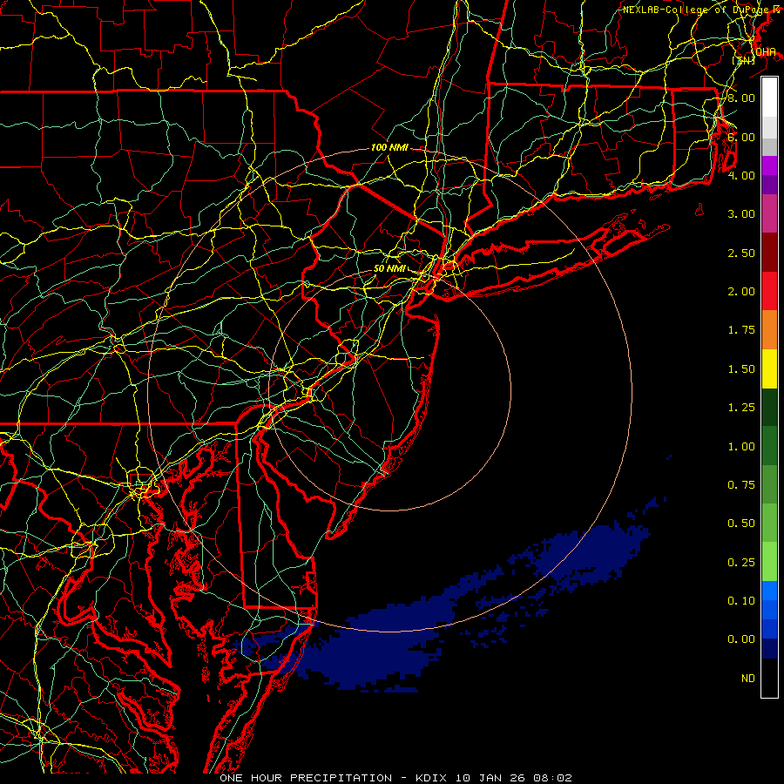
Task: Click the 'OHA' product label
Action: tap(766, 52)
